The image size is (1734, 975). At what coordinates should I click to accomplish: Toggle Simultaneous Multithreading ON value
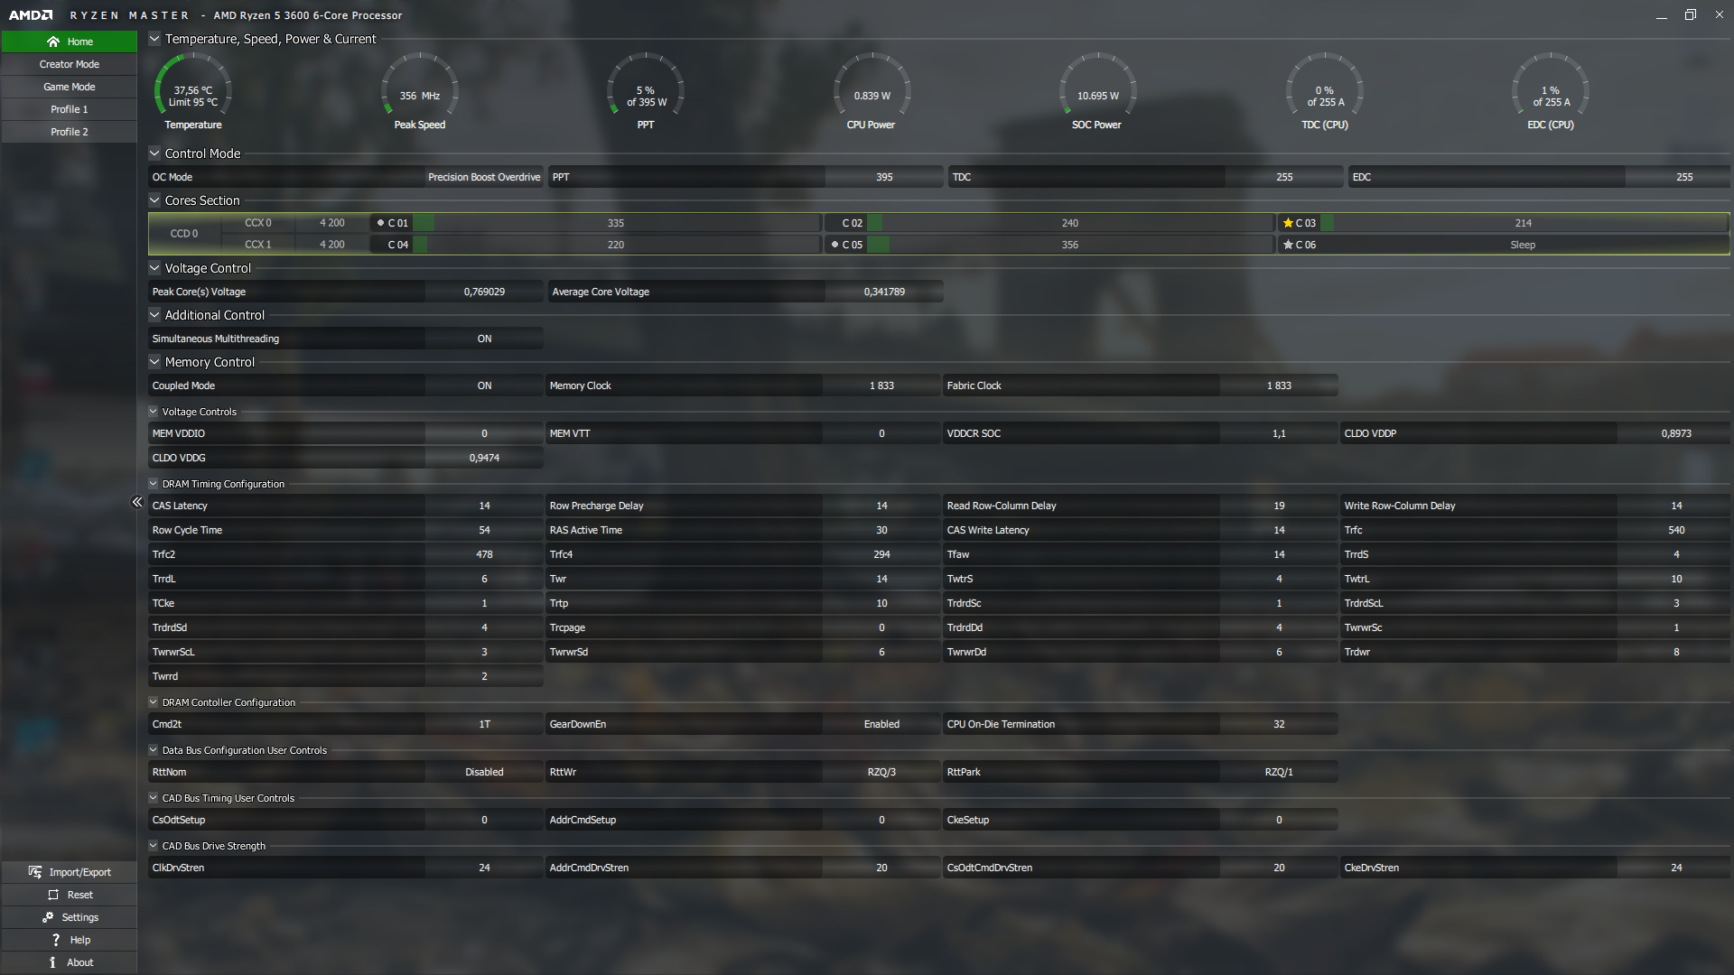[484, 339]
